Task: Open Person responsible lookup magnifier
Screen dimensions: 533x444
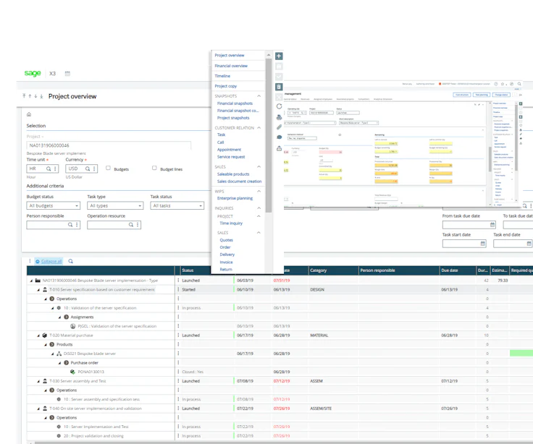Action: (70, 225)
